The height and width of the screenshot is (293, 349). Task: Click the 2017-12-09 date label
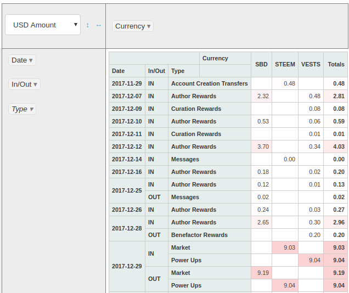point(127,109)
